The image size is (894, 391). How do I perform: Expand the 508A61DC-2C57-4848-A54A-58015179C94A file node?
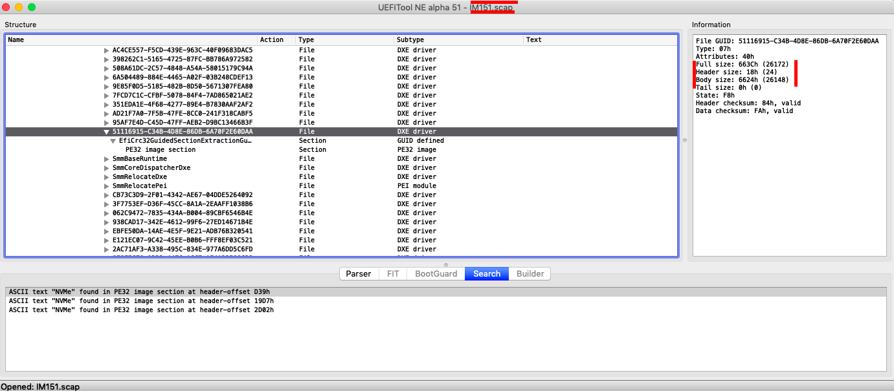[107, 68]
